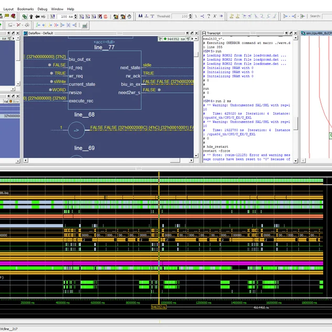This screenshot has height=332, width=332.
Task: Click the blue binoculars find icon
Action: [141, 16]
